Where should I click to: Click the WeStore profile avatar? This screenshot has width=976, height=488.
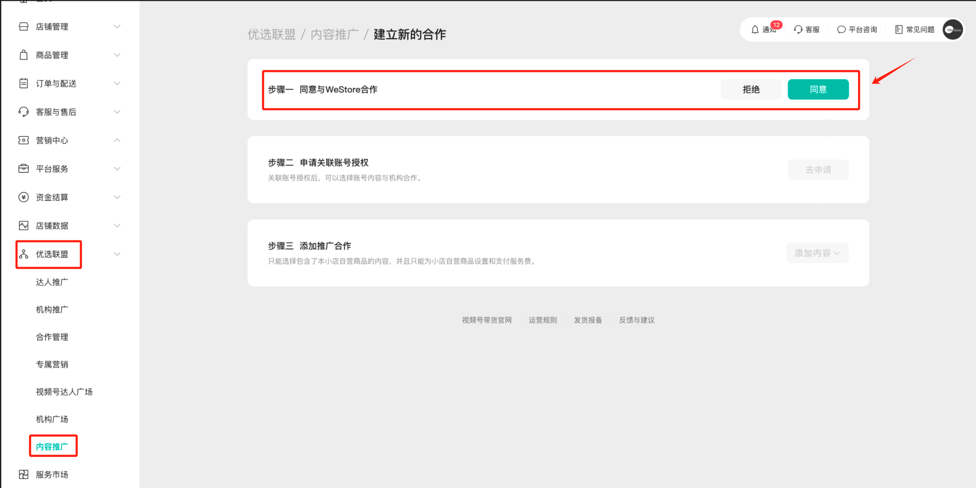[x=953, y=30]
